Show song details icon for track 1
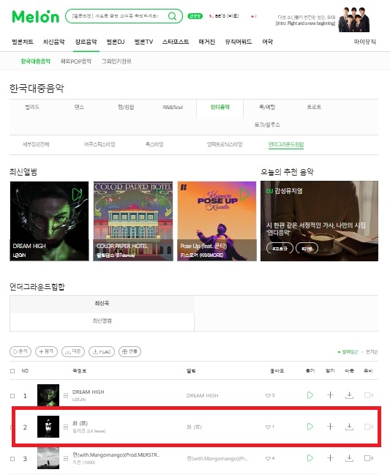The height and width of the screenshot is (475, 390). (x=66, y=395)
